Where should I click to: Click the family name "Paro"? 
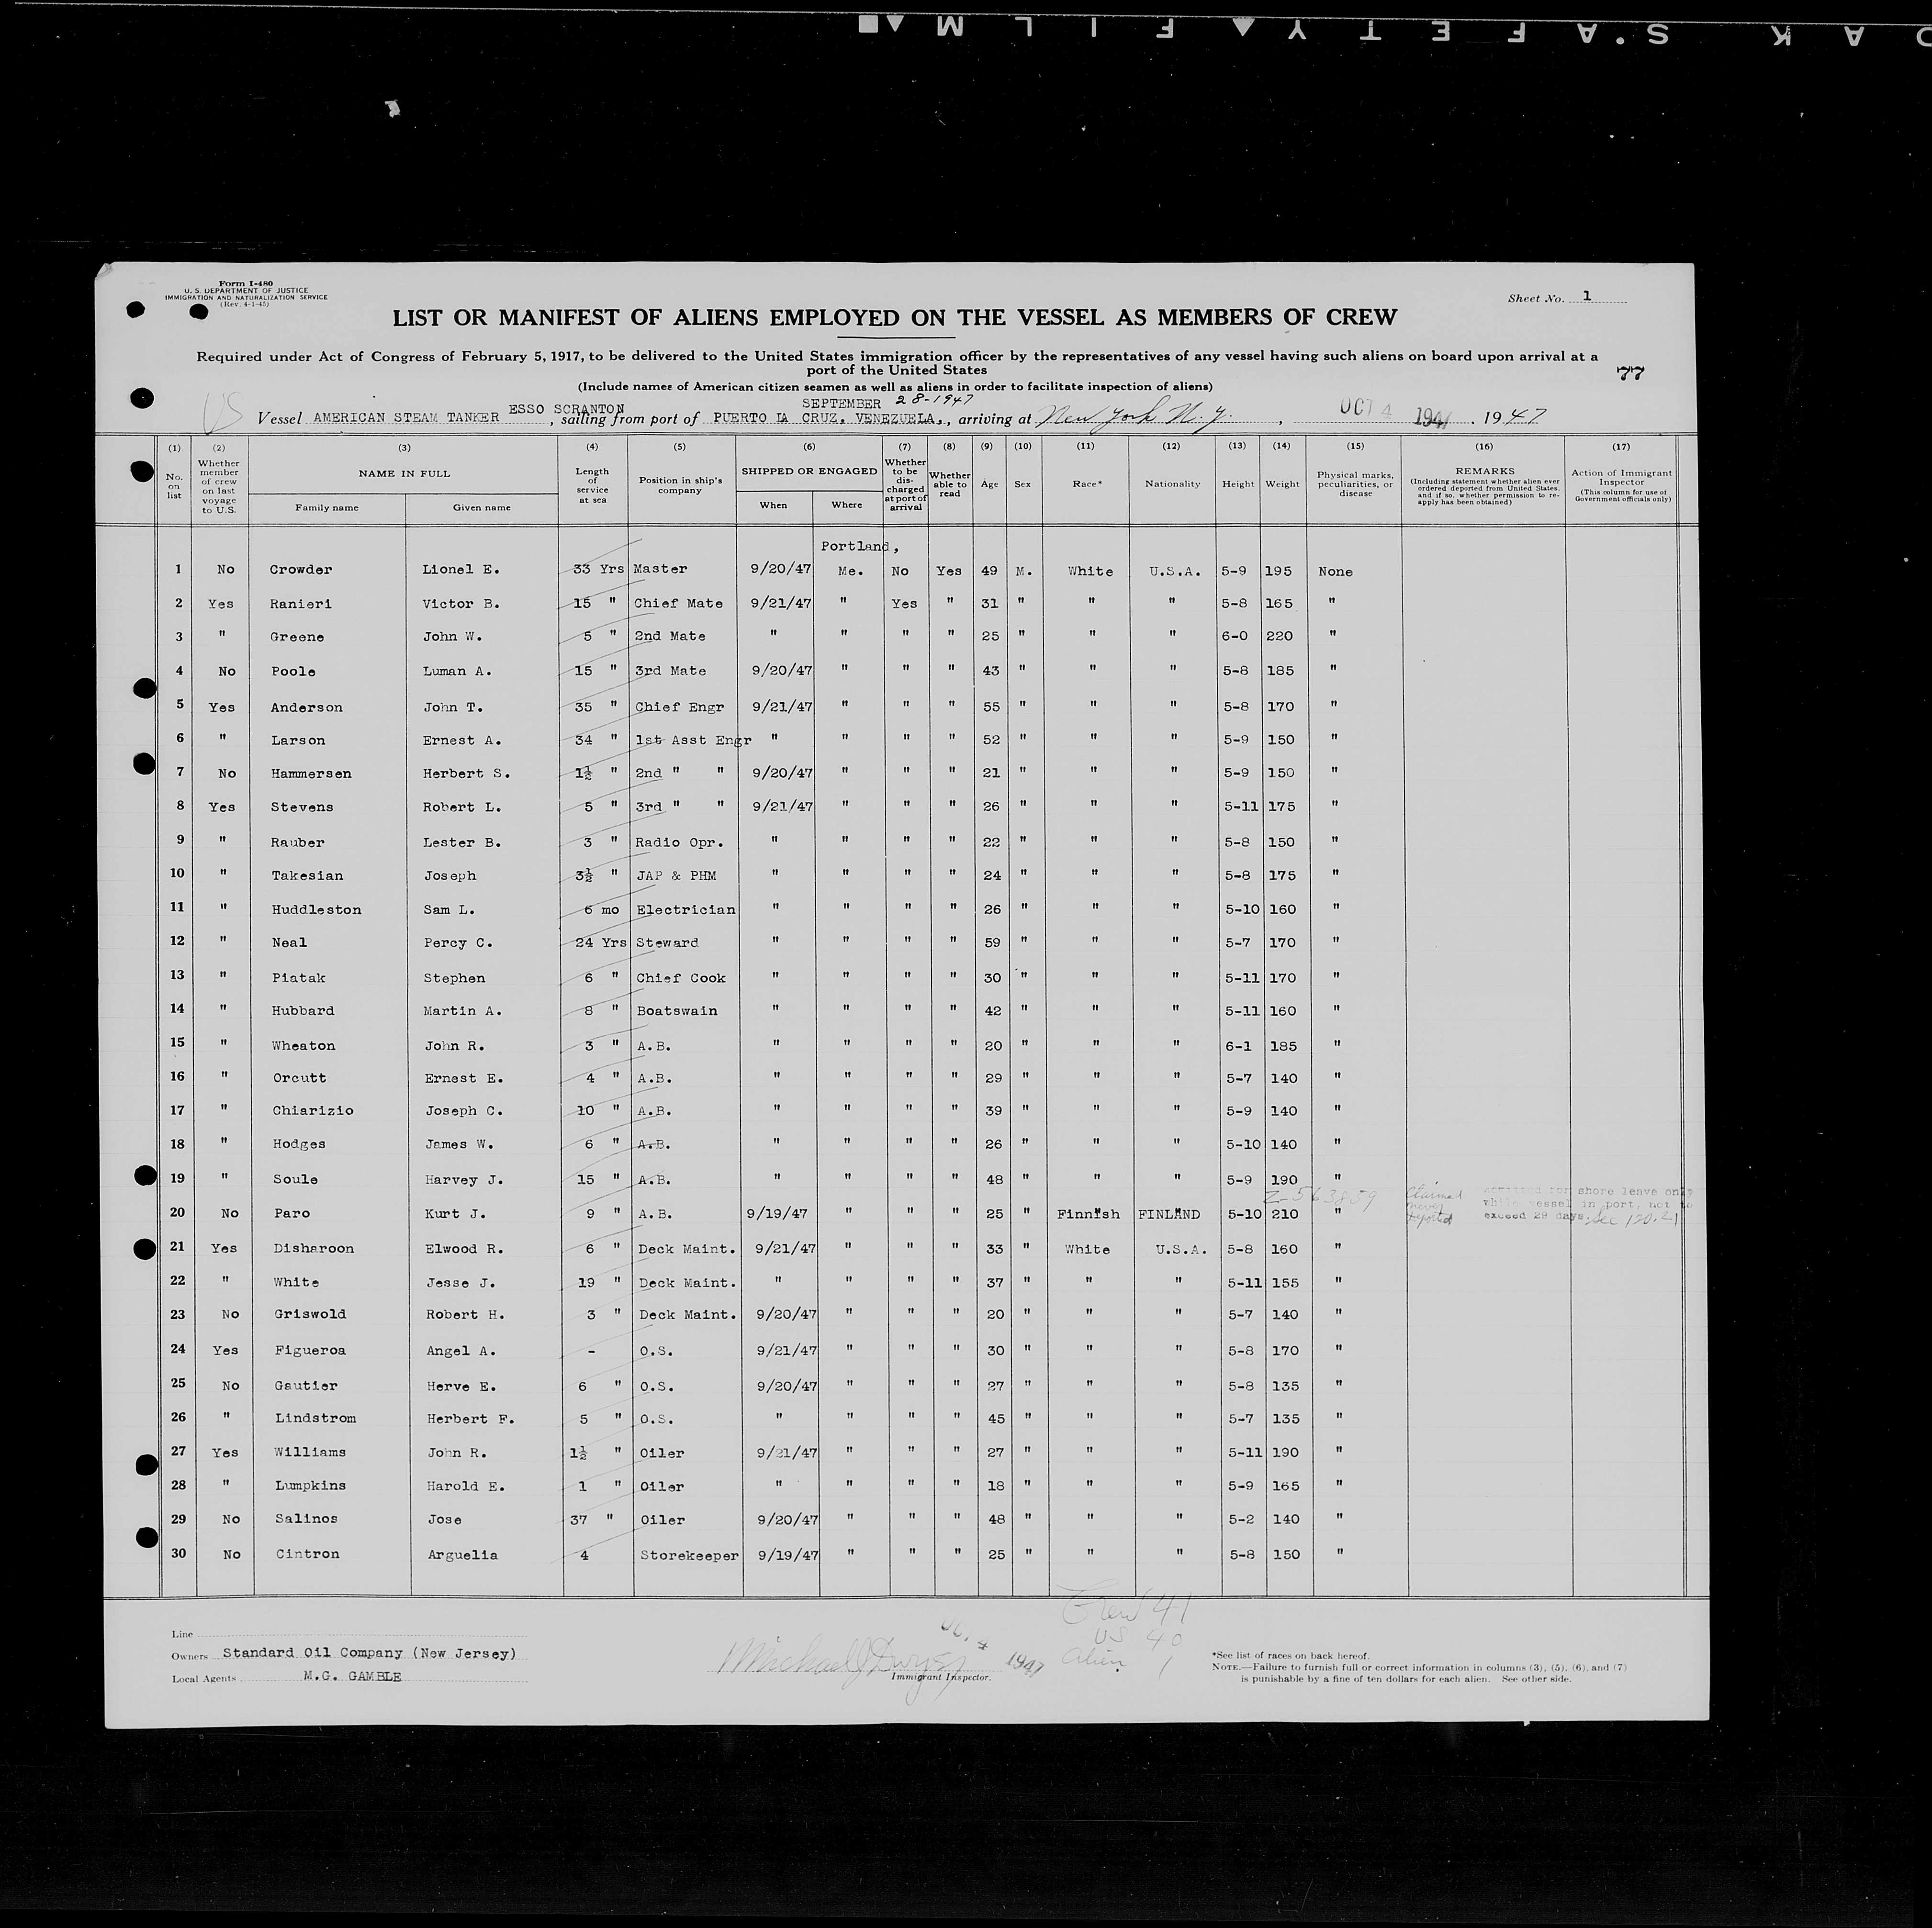coord(291,1214)
